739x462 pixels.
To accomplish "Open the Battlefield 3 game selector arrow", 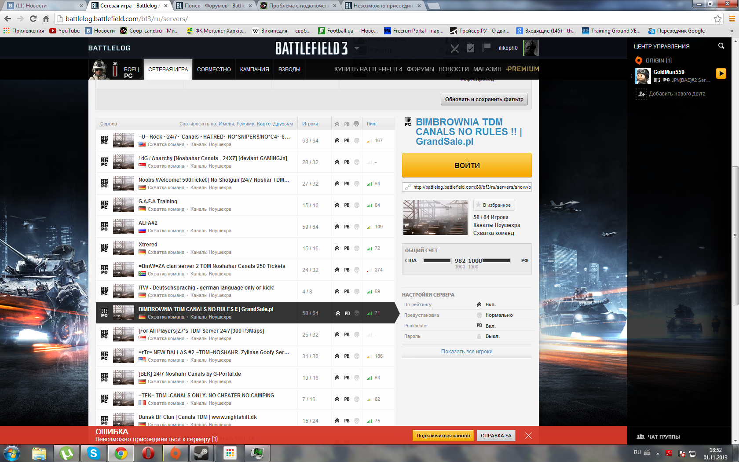I will click(x=357, y=48).
